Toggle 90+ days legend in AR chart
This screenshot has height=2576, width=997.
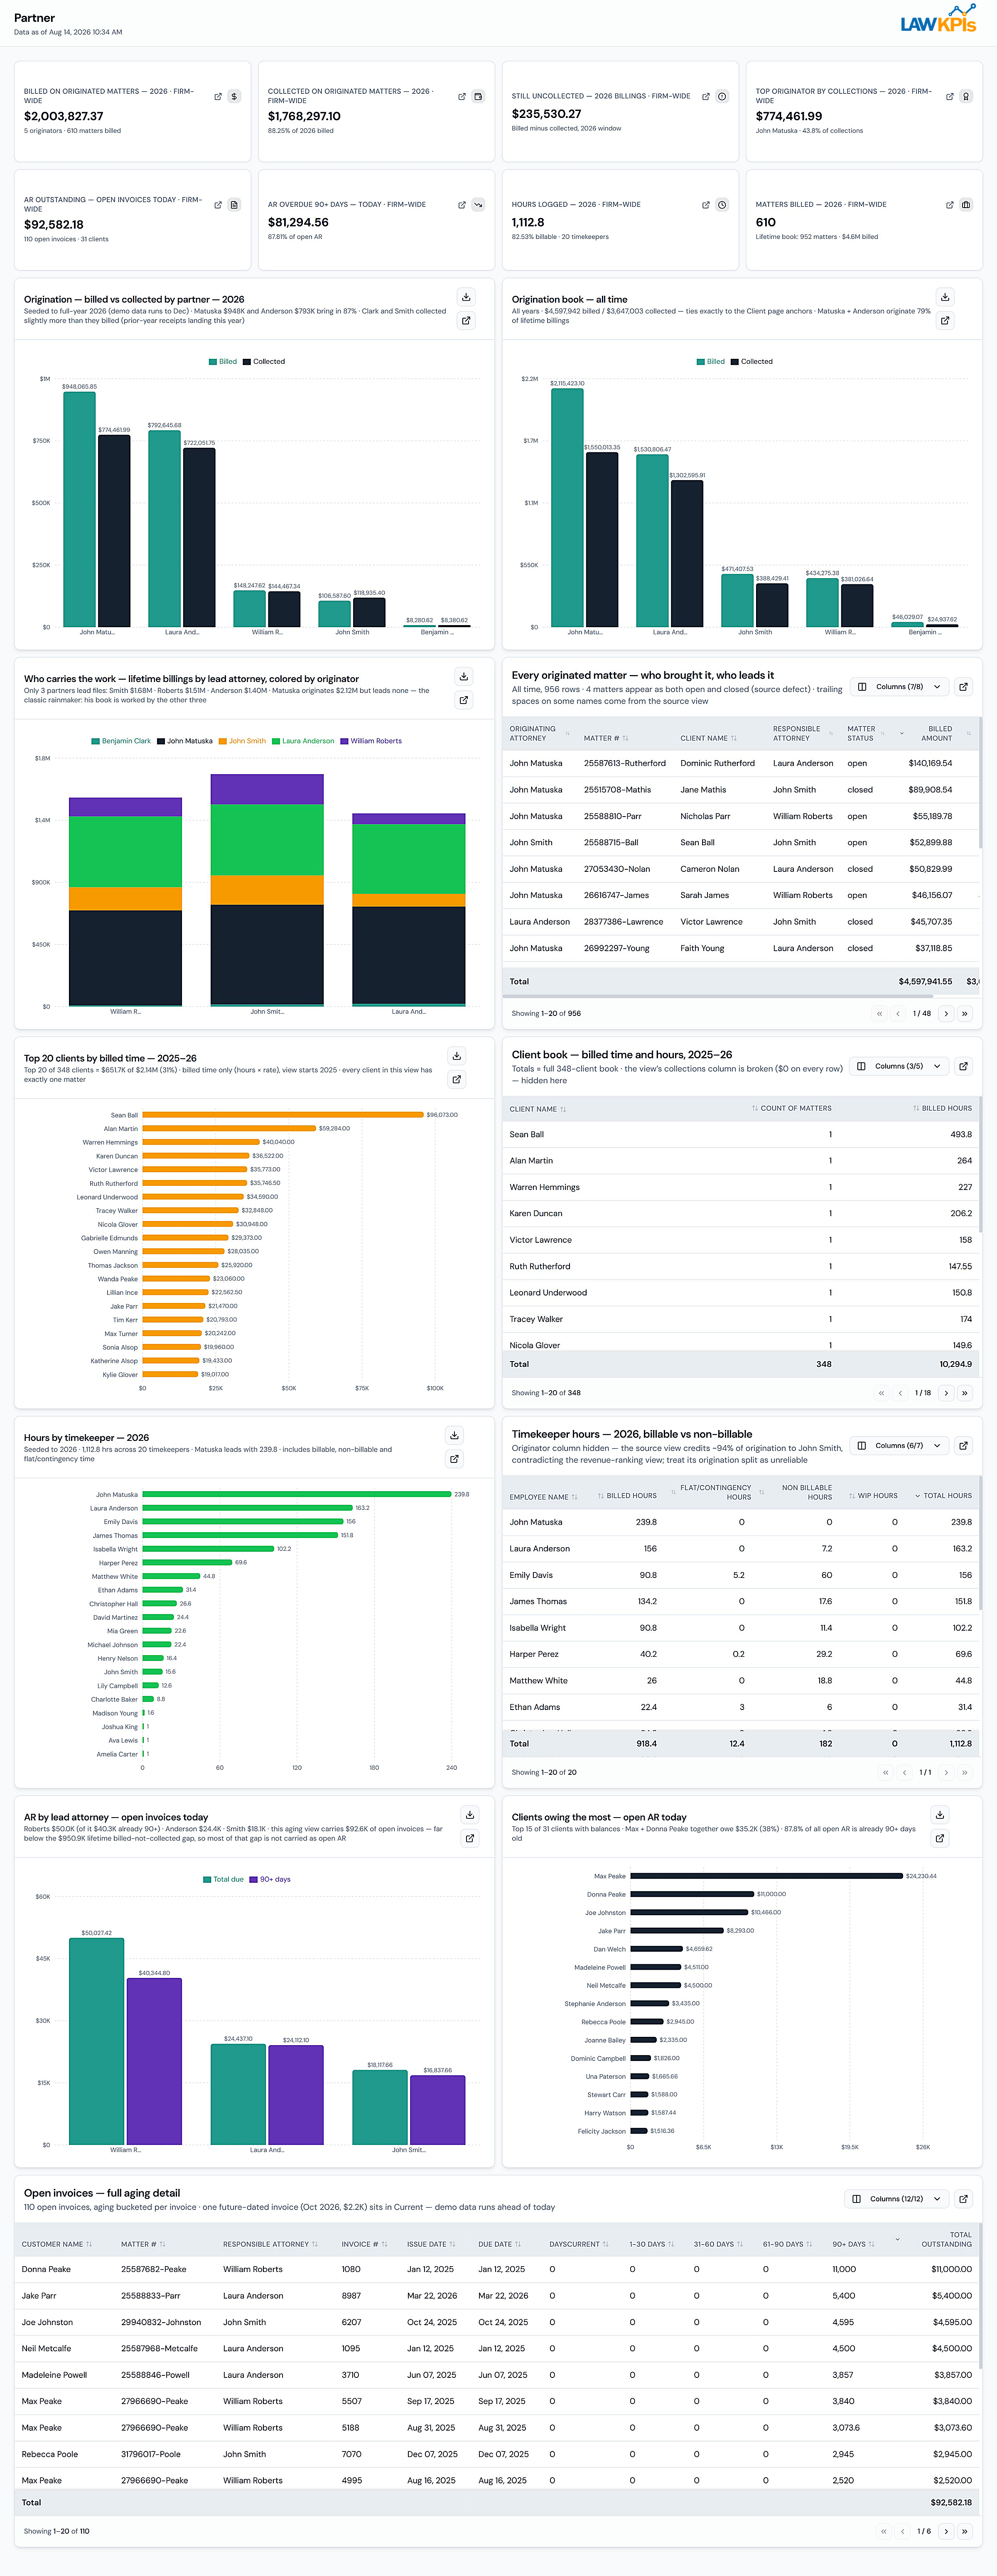coord(271,1879)
